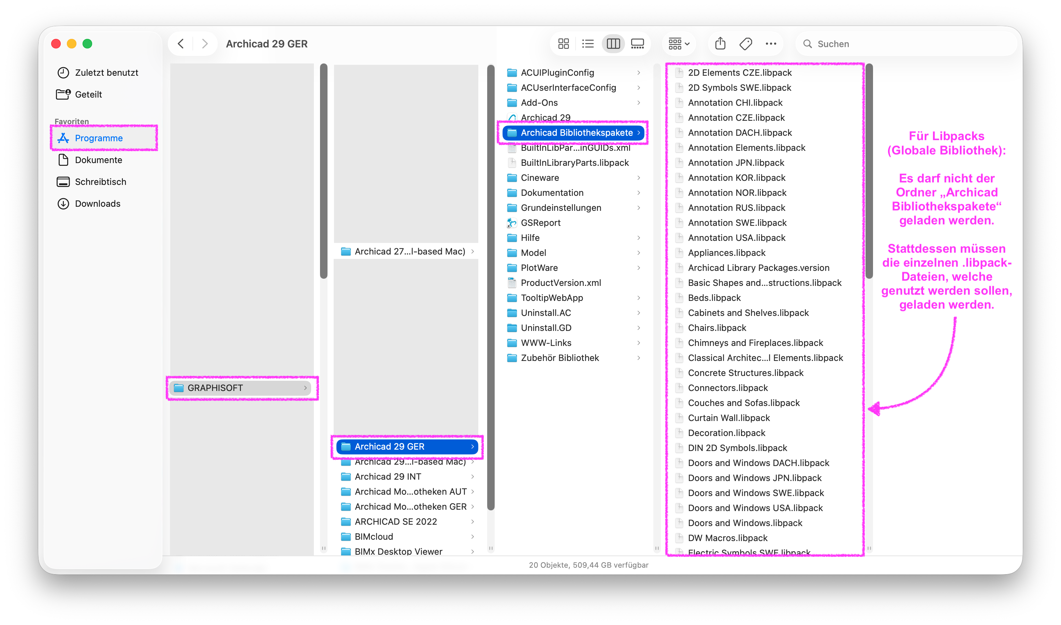The width and height of the screenshot is (1061, 625).
Task: Select the Archicad 29 GER folder
Action: point(407,447)
